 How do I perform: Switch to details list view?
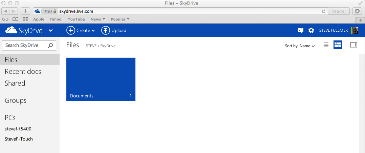coord(325,45)
